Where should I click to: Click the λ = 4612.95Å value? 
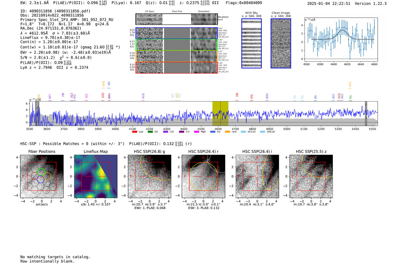coord(34,33)
